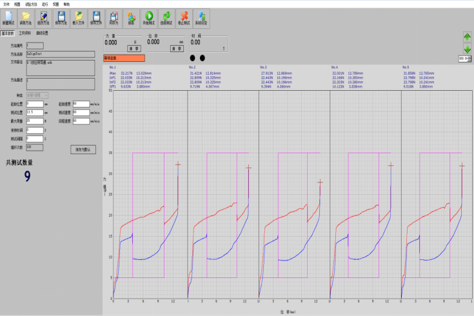
Task: Click the 新建测试 (New Test) toolbar icon
Action: 8,17
